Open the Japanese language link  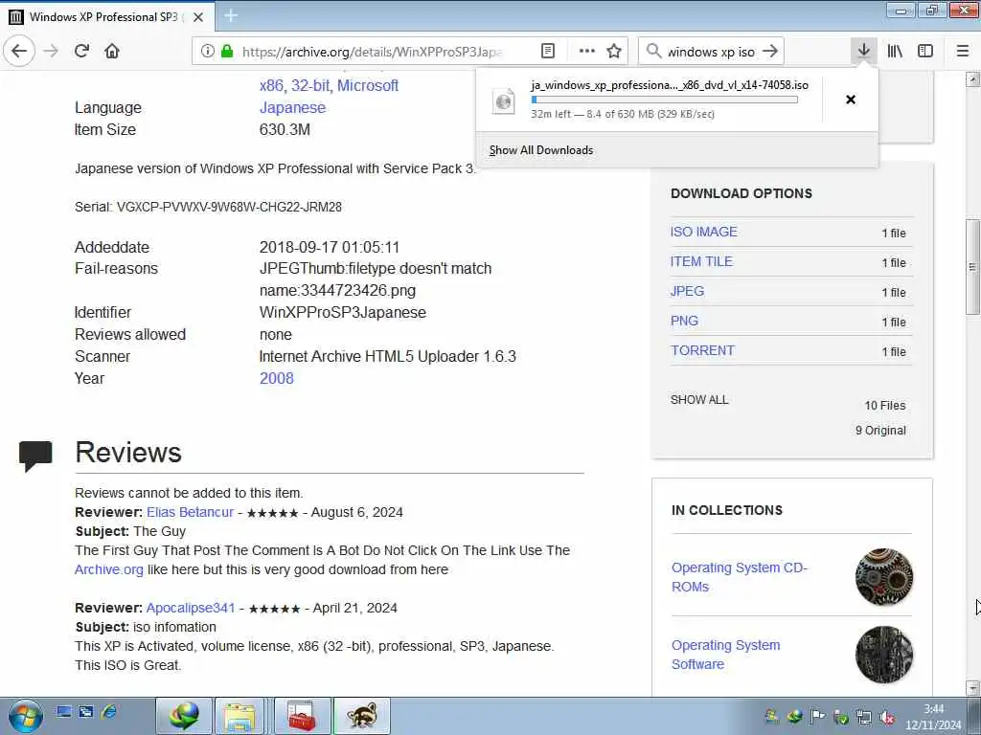point(292,107)
